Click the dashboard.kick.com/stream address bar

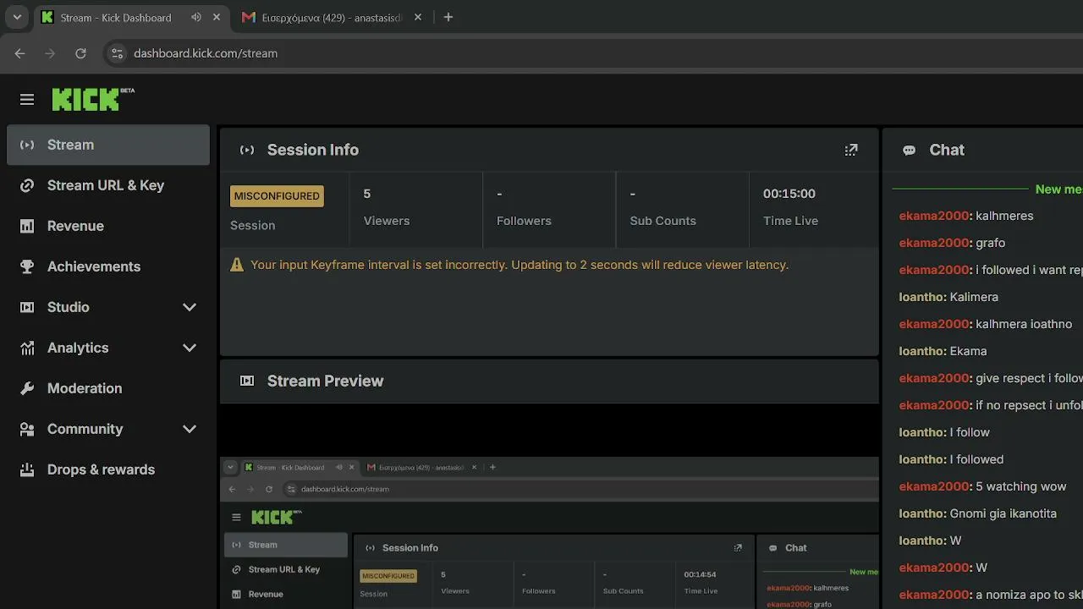point(592,53)
